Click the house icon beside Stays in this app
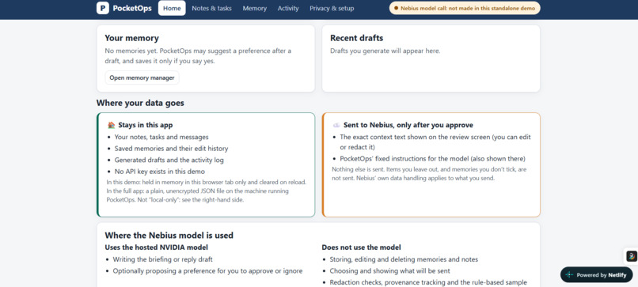 (111, 125)
